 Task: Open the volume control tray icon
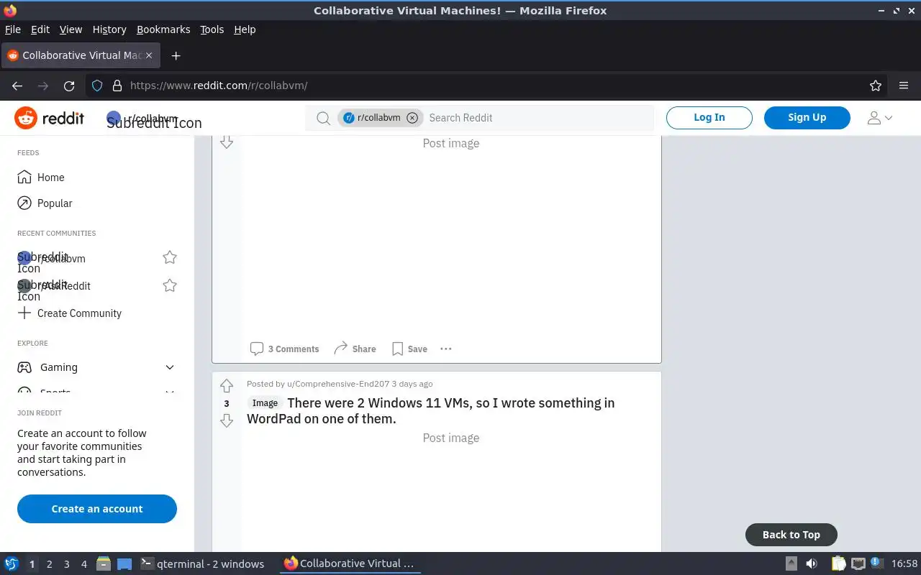(812, 564)
